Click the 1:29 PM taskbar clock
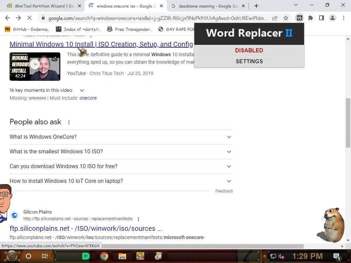351x263 pixels. [x=307, y=256]
